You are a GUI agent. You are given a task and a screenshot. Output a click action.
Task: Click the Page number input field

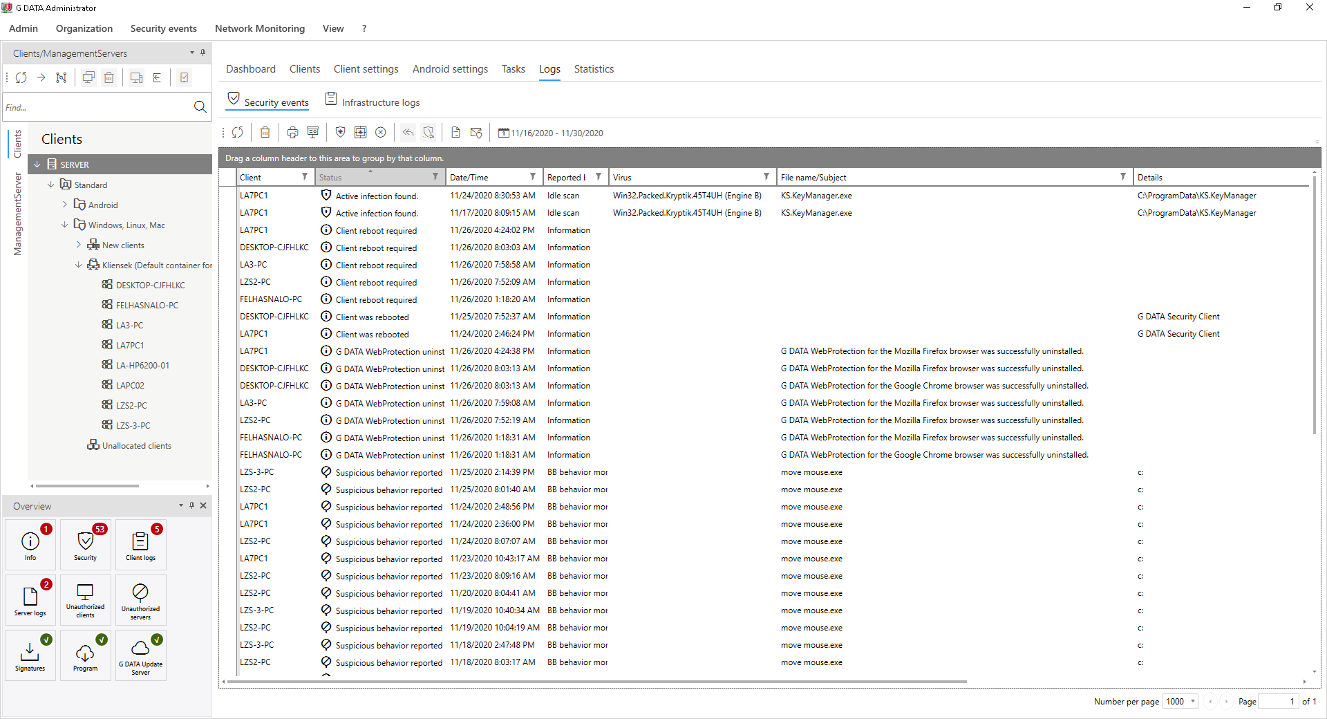pyautogui.click(x=1278, y=701)
